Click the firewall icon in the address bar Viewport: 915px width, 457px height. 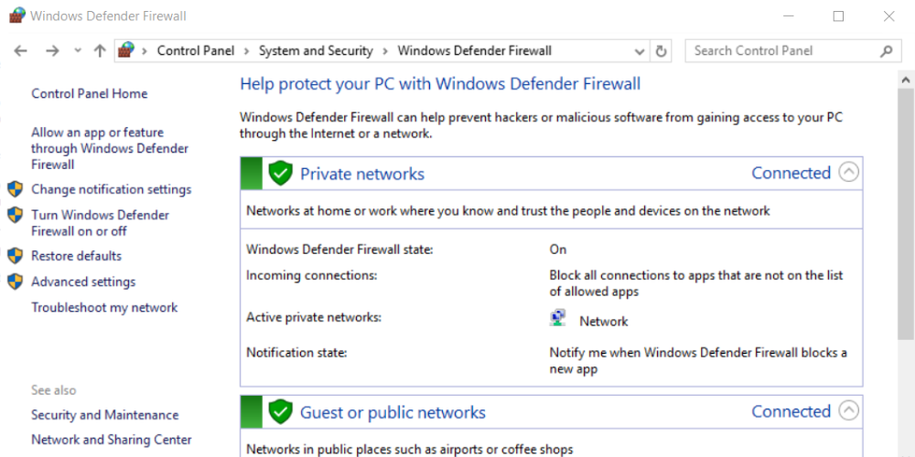click(126, 50)
